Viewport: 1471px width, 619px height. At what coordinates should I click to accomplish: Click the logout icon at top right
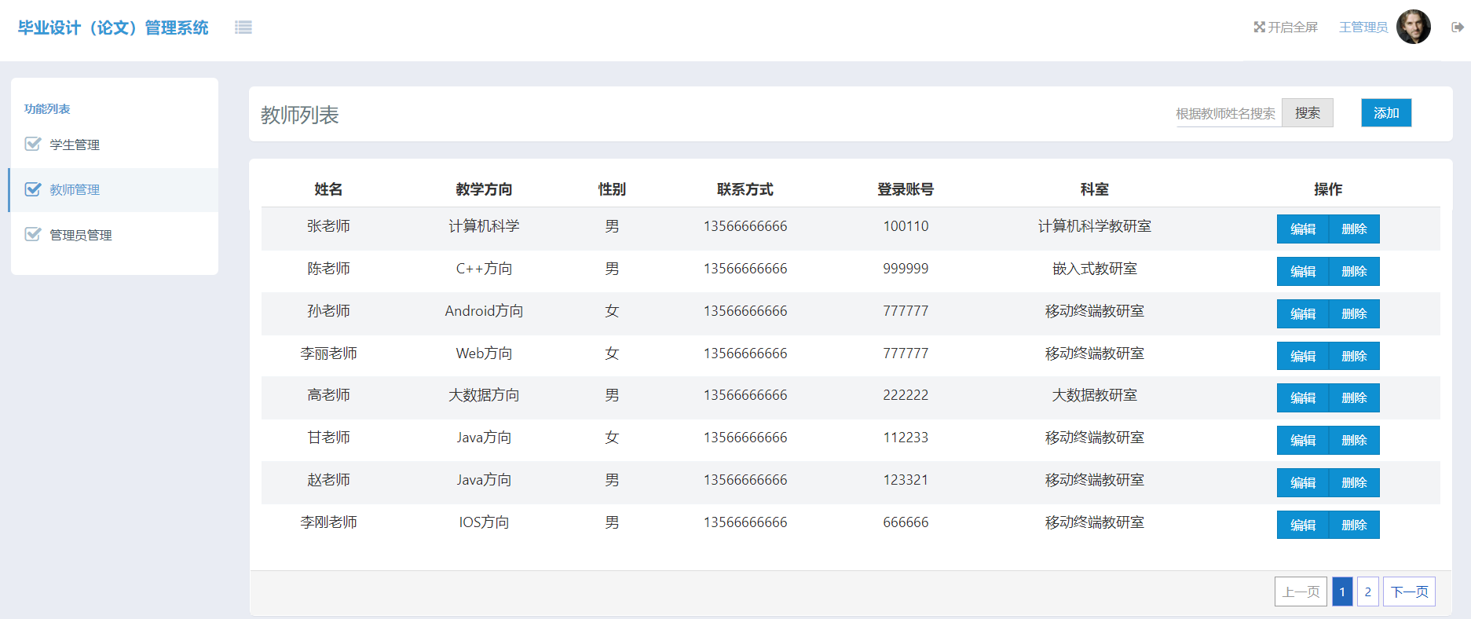click(1458, 27)
